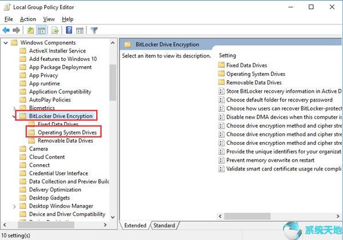Click the Show/Hide Action Pane icon
Screen dimensions: 343x240
click(79, 30)
